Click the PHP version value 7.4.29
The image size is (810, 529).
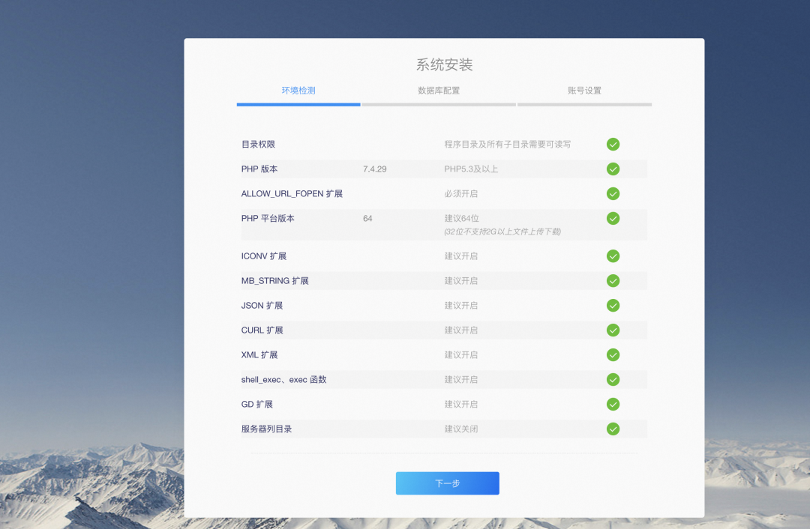(373, 169)
